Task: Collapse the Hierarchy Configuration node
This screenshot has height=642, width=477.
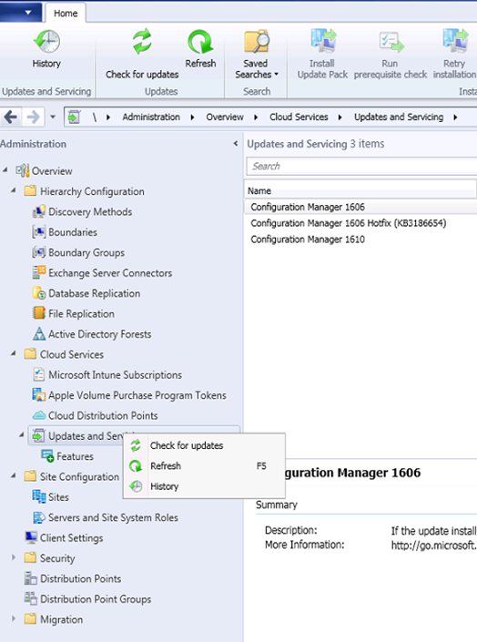Action: pyautogui.click(x=14, y=190)
